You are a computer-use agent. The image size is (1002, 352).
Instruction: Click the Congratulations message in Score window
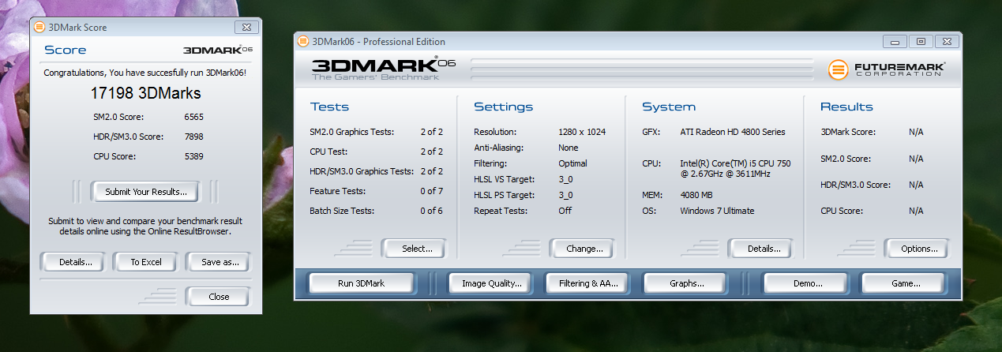click(145, 73)
